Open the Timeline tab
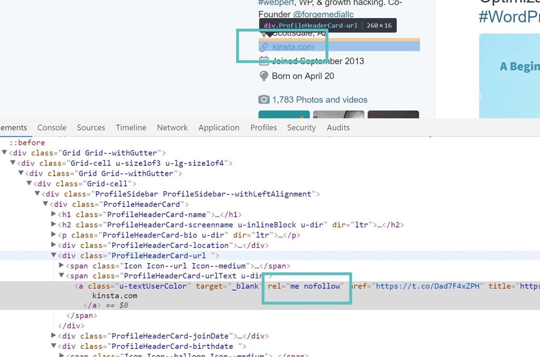 point(131,128)
